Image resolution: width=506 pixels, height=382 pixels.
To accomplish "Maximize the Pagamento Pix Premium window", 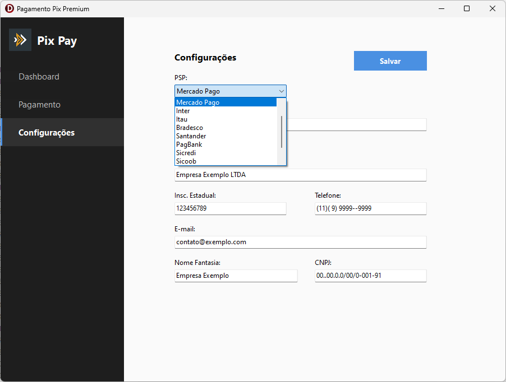I will pyautogui.click(x=467, y=9).
